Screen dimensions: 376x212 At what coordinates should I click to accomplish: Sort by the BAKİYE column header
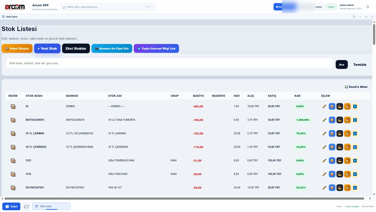pos(198,96)
